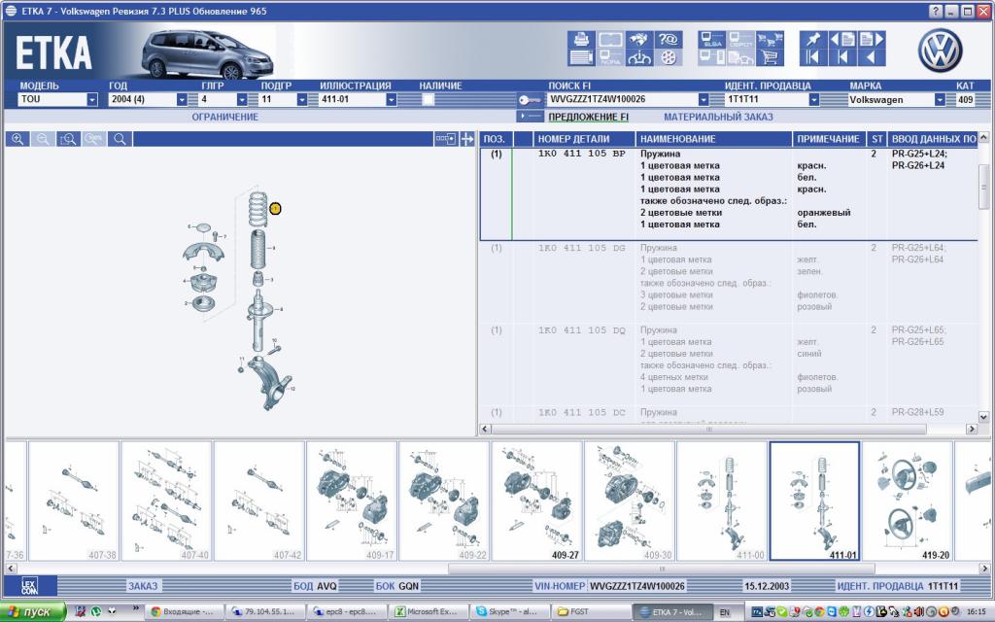Open the ГОД dropdown showing 2004 (4)

(x=182, y=100)
